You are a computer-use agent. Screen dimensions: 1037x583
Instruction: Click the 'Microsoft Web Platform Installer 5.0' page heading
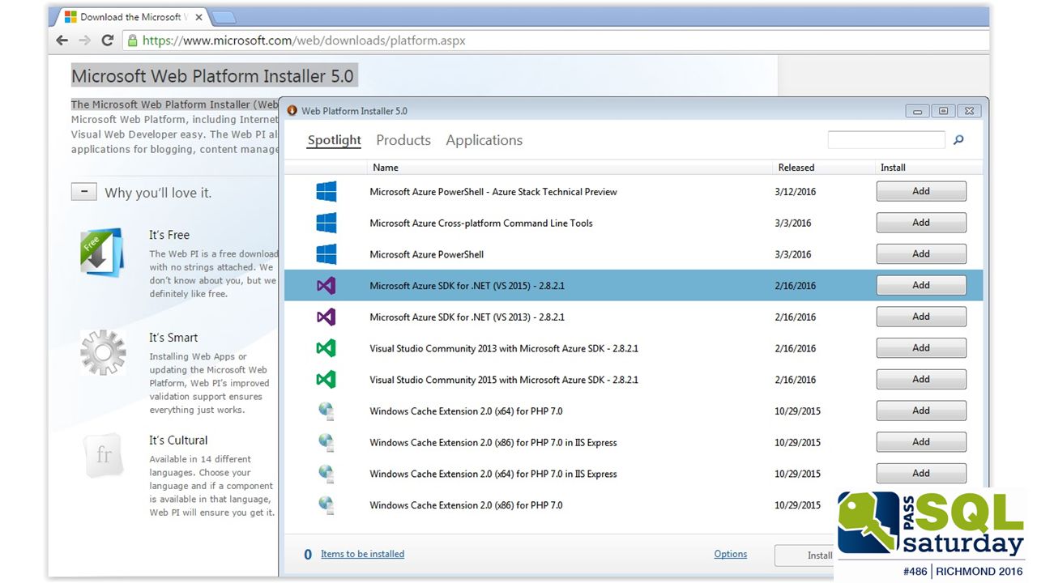212,76
